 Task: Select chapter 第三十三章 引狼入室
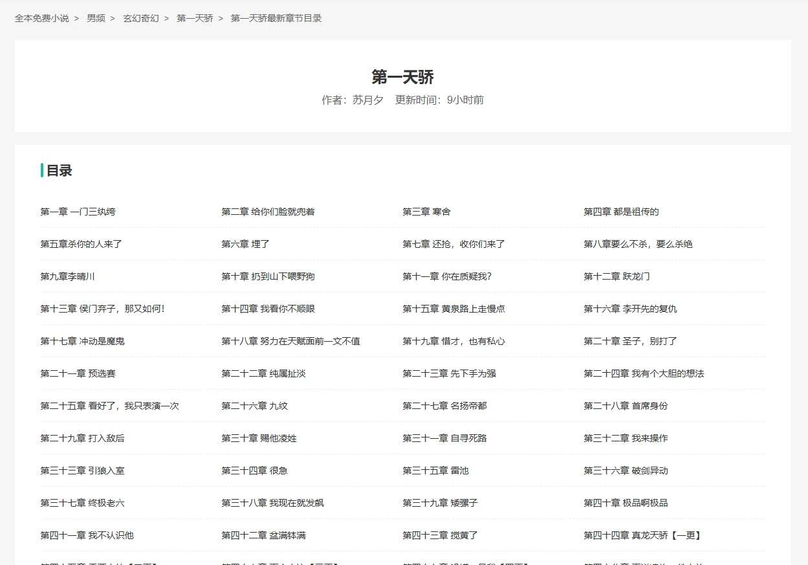pos(82,471)
